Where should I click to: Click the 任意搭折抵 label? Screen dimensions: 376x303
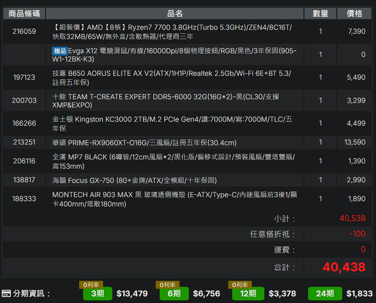272,234
